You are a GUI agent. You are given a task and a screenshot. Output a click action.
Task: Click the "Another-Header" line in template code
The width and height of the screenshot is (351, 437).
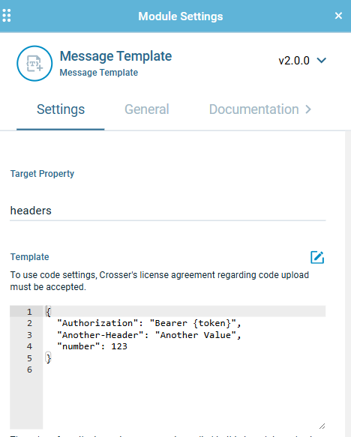(x=149, y=335)
